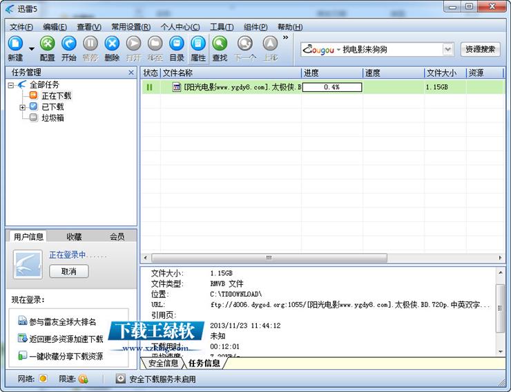Click the user avatar thumbnail

point(28,264)
